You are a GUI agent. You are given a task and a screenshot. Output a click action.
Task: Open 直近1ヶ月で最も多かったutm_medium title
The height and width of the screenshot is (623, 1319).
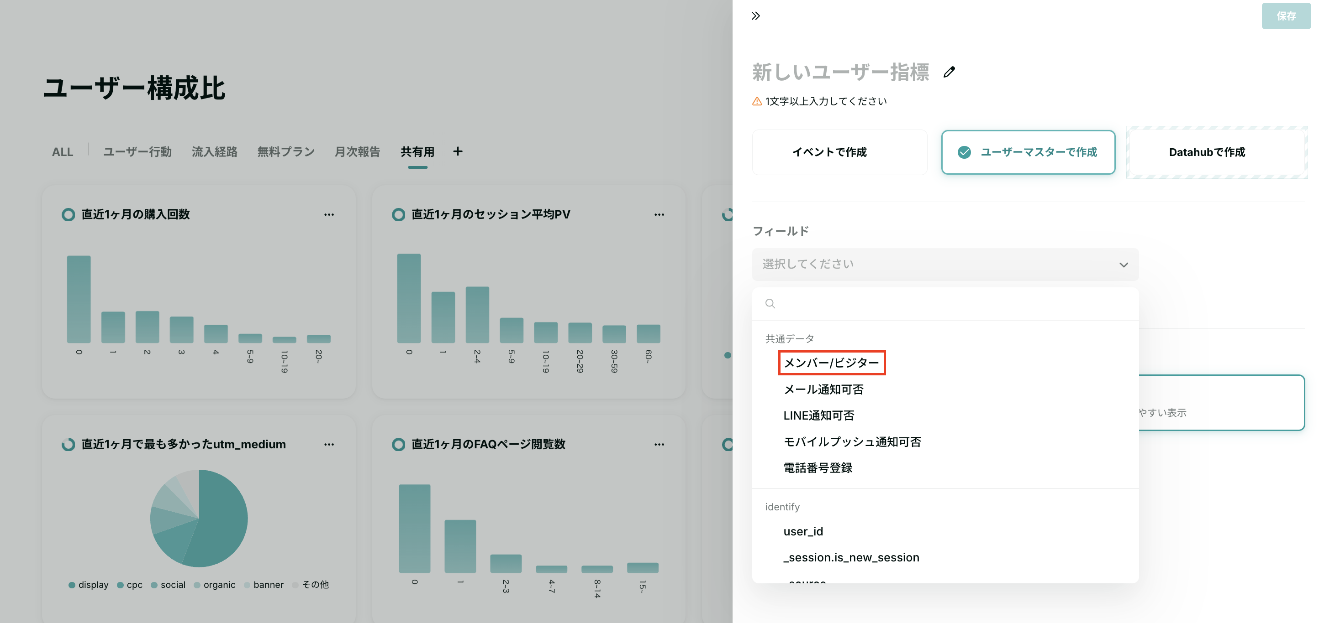183,445
